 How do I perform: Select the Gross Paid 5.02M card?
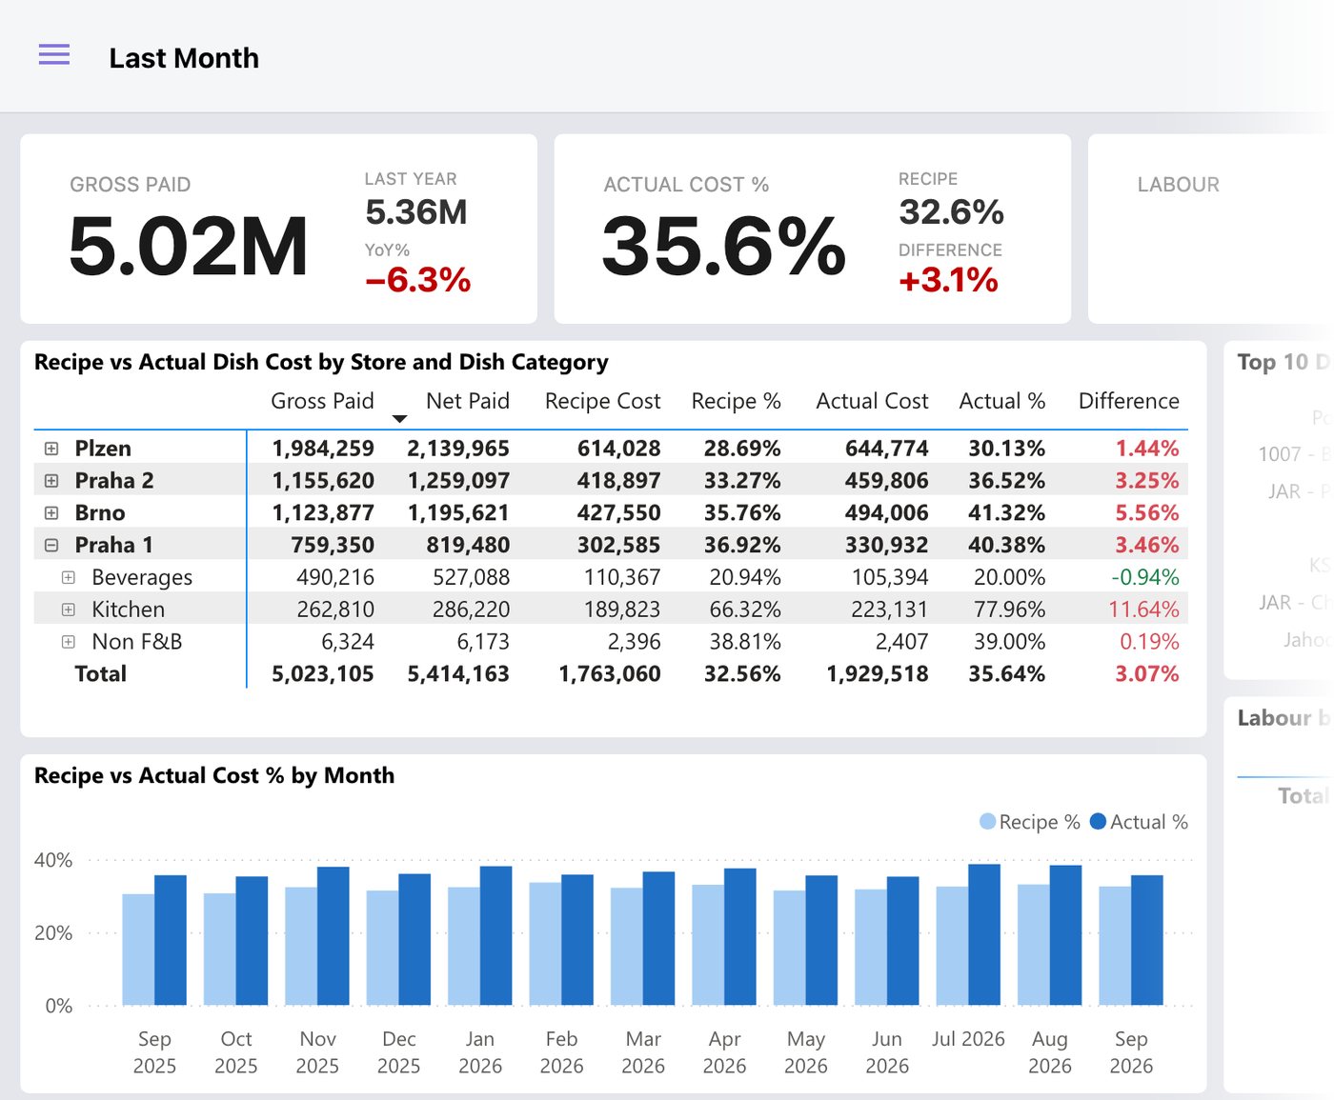coord(278,229)
